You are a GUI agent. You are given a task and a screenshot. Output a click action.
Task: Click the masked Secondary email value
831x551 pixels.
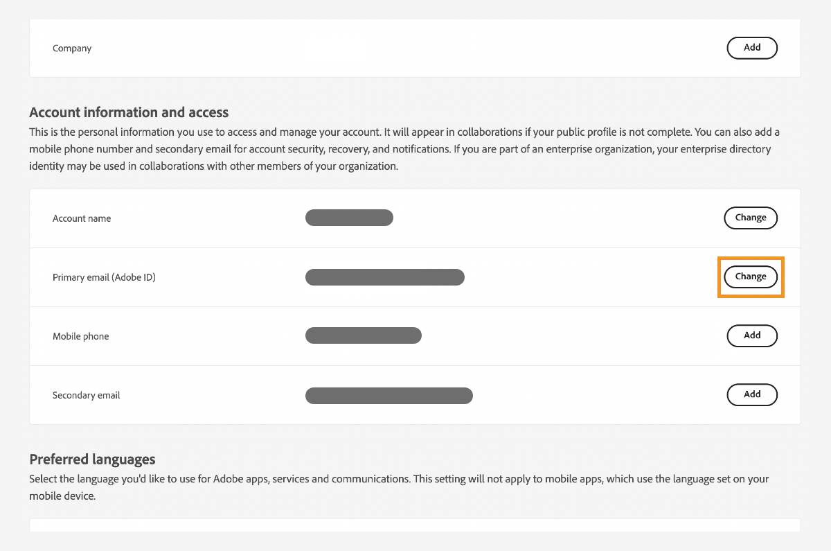tap(388, 395)
